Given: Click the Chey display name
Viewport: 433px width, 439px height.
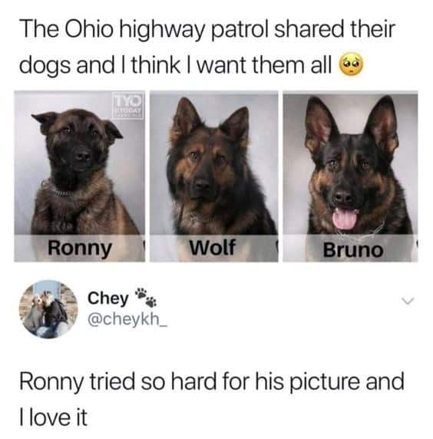Looking at the screenshot, I should 107,298.
